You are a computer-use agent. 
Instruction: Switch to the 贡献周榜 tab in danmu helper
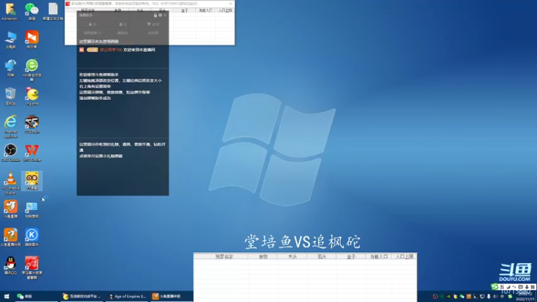point(93,33)
